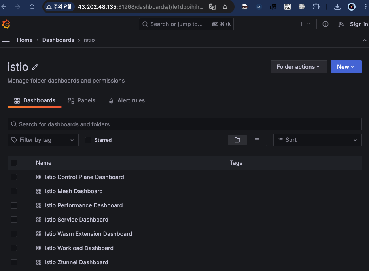
Task: Switch to list view icon
Action: coord(256,140)
